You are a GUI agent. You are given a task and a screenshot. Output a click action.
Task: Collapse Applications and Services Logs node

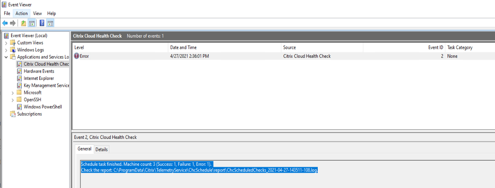(6, 57)
